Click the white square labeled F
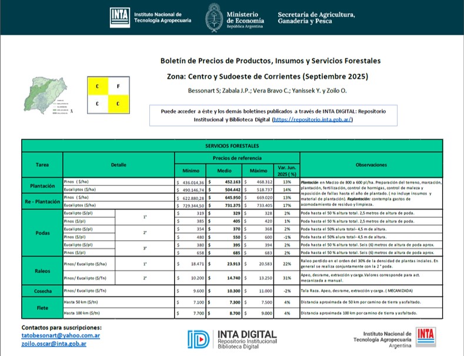 pyautogui.click(x=118, y=86)
